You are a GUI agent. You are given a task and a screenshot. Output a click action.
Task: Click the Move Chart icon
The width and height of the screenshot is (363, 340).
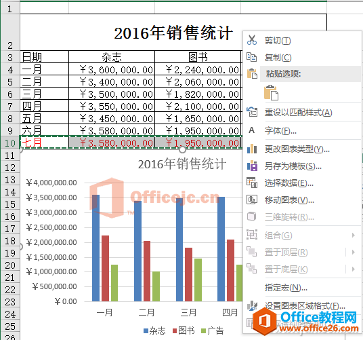252,200
